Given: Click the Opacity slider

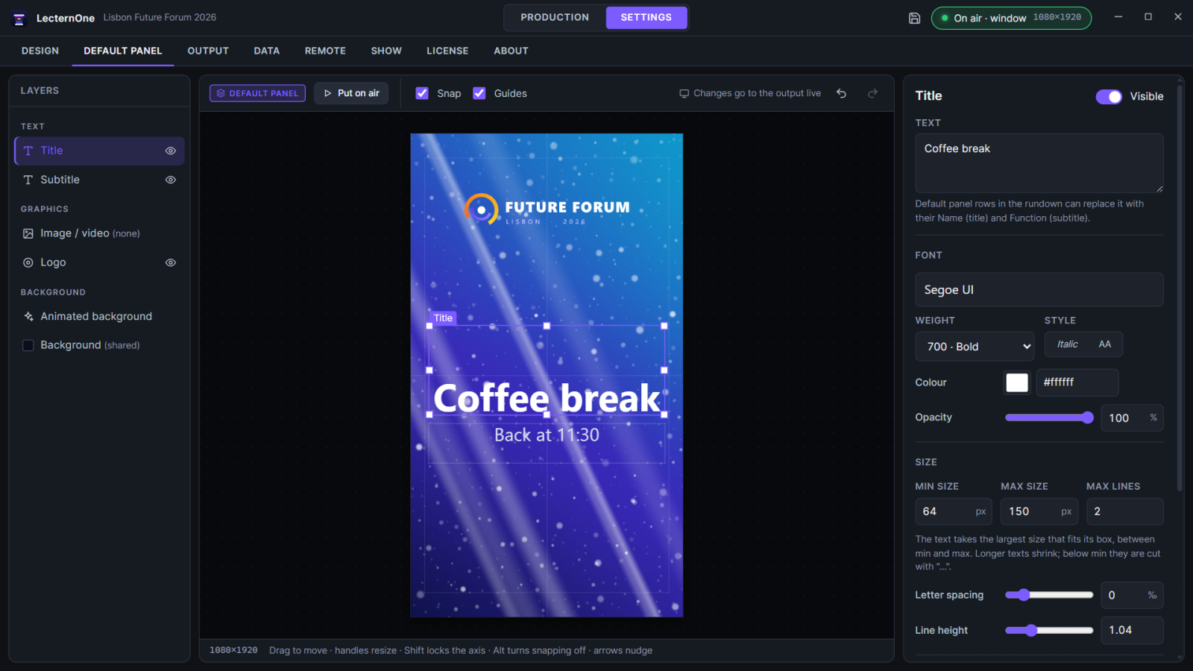Looking at the screenshot, I should tap(1049, 418).
